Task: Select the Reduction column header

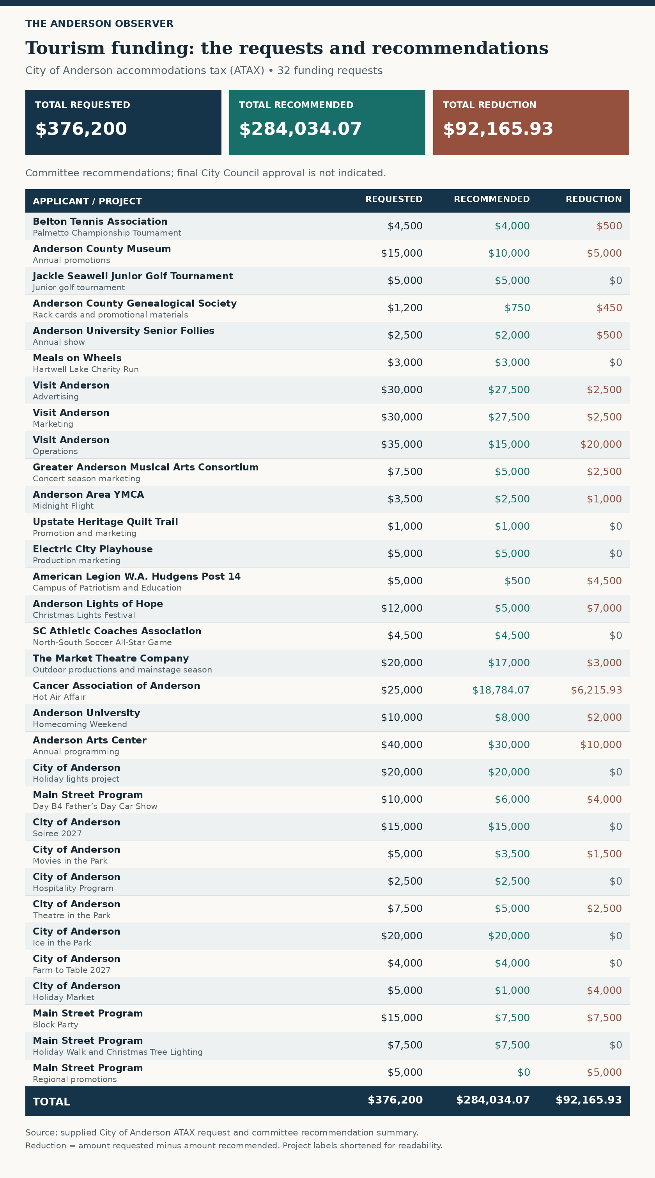Action: point(593,199)
